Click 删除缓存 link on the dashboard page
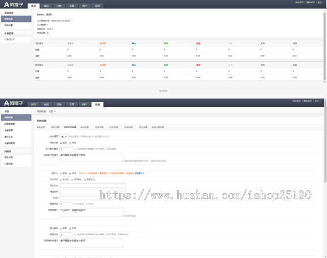The image size is (327, 258). coord(310,2)
